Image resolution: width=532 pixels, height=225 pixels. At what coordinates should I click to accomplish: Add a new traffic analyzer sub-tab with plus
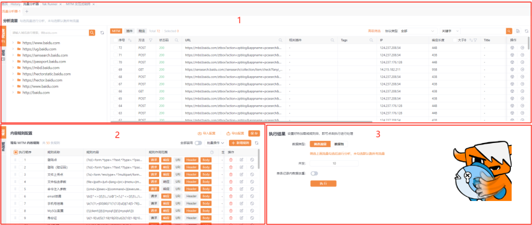[27, 11]
